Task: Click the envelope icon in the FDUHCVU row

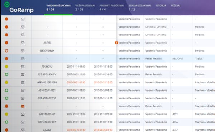Action: [x=23, y=67]
